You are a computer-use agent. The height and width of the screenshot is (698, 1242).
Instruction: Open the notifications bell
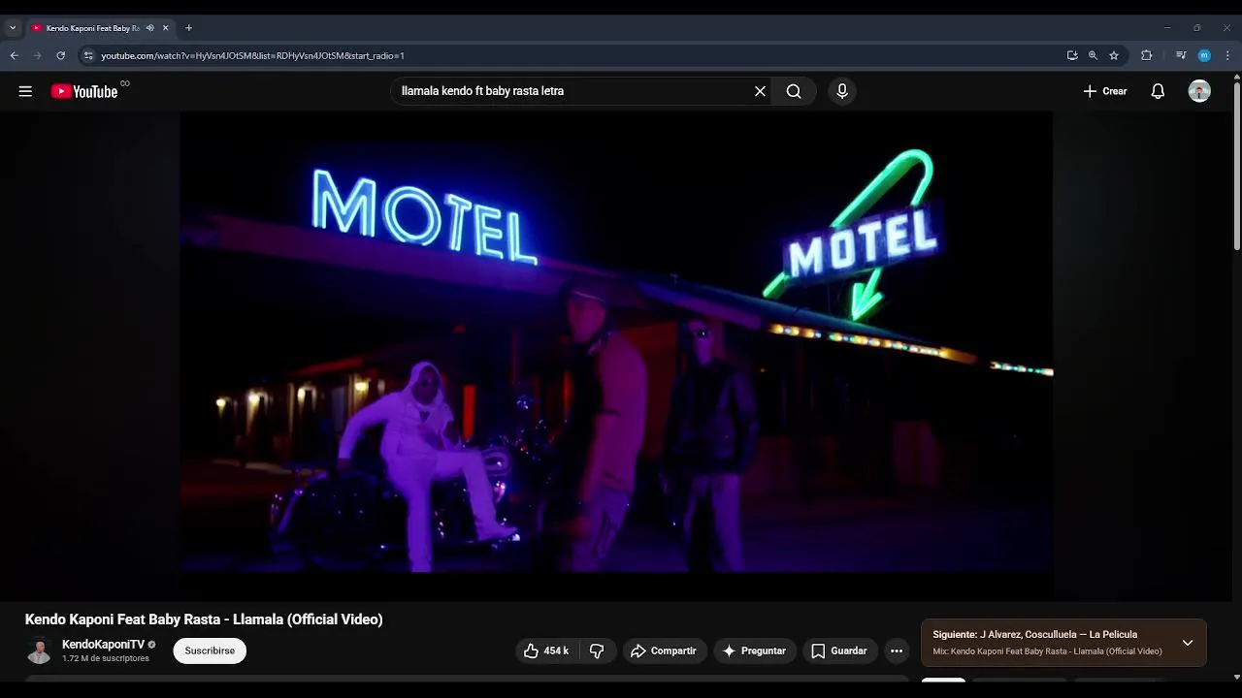click(x=1158, y=91)
